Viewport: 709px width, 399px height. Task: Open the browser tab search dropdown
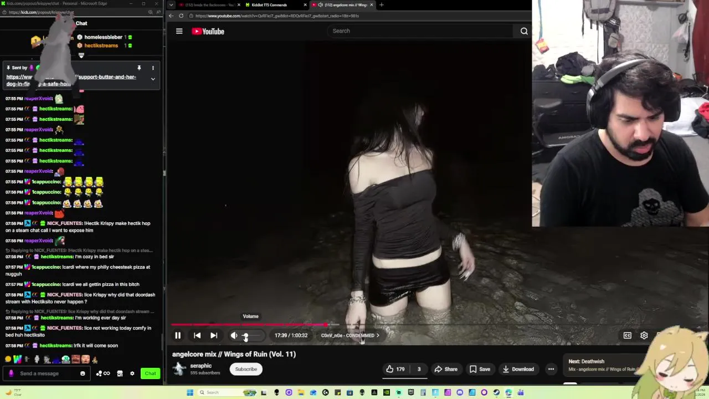coord(171,5)
